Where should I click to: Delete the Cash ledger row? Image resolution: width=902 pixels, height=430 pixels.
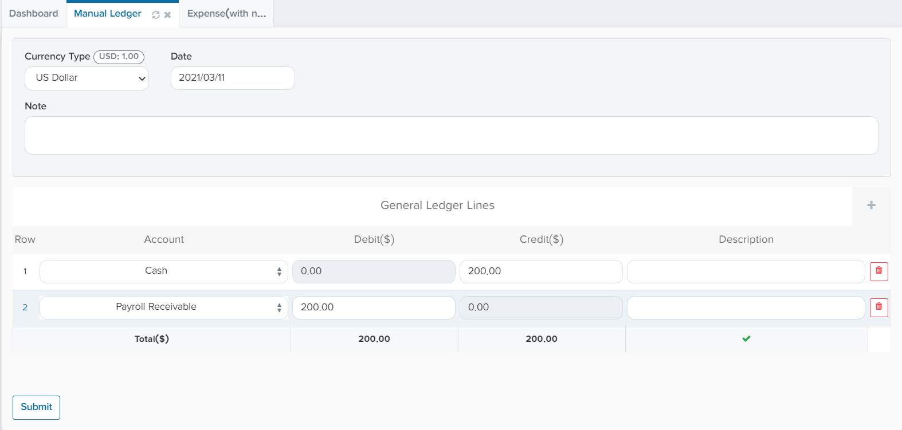[879, 271]
